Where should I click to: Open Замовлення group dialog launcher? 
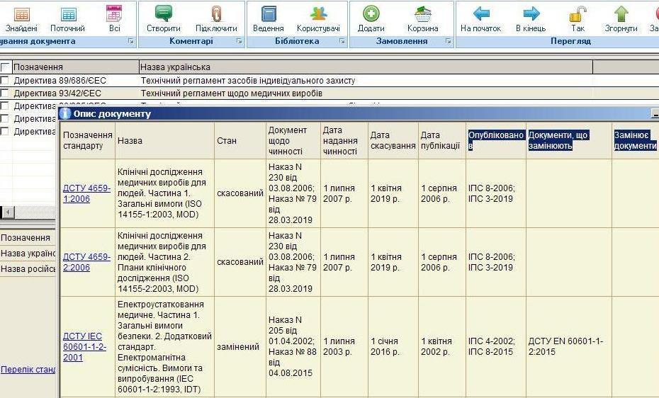tap(449, 41)
